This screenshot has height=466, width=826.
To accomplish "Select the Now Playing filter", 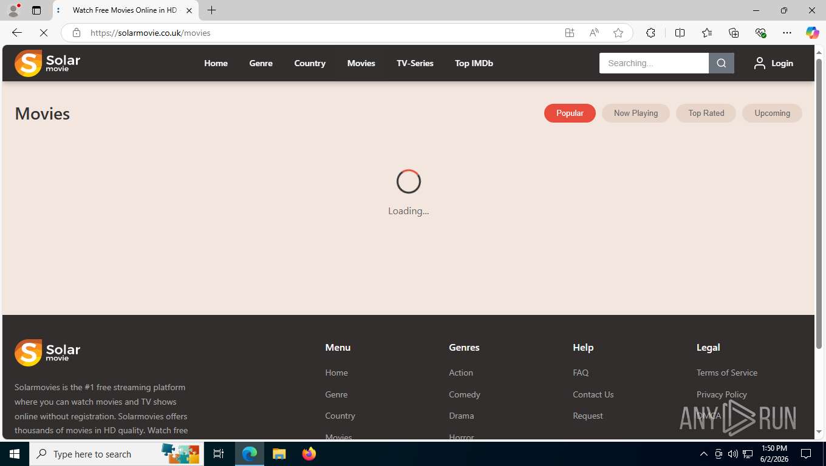I will click(x=636, y=113).
